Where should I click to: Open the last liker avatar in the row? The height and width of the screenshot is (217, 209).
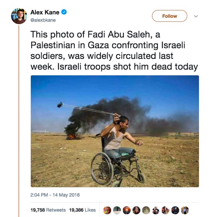[x=185, y=210]
